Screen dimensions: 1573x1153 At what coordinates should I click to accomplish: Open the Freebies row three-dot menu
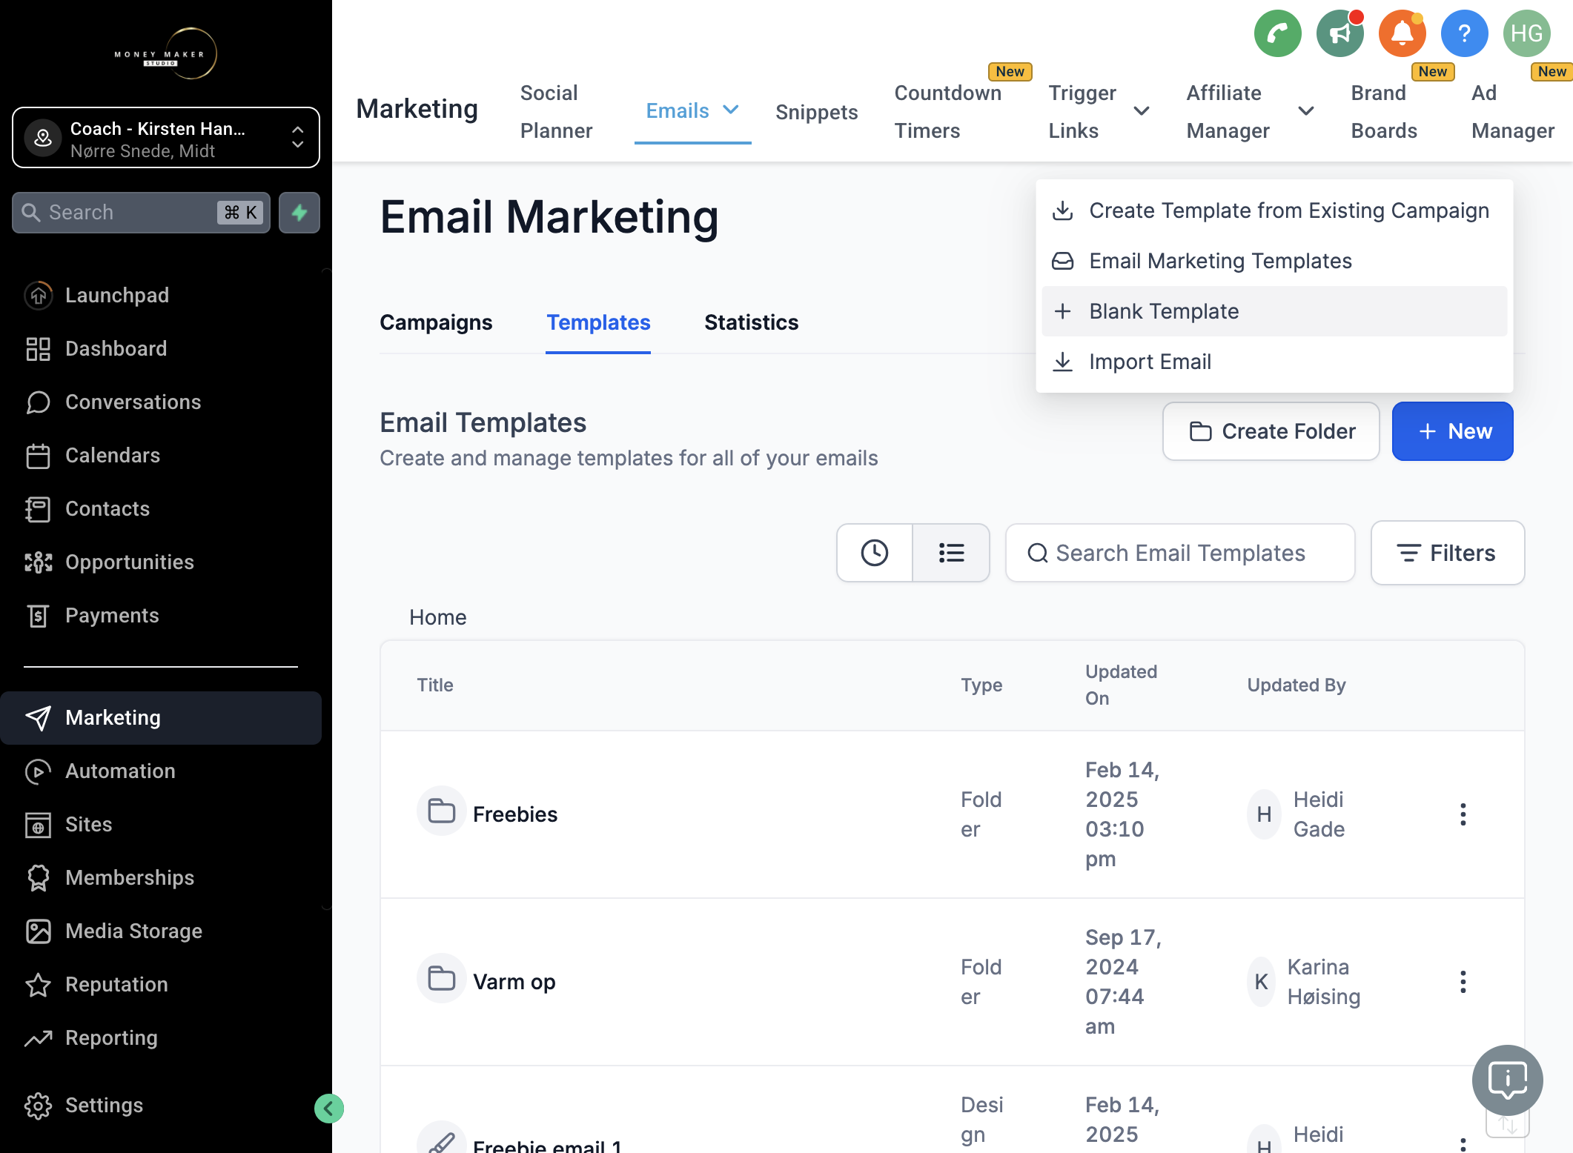pos(1463,814)
